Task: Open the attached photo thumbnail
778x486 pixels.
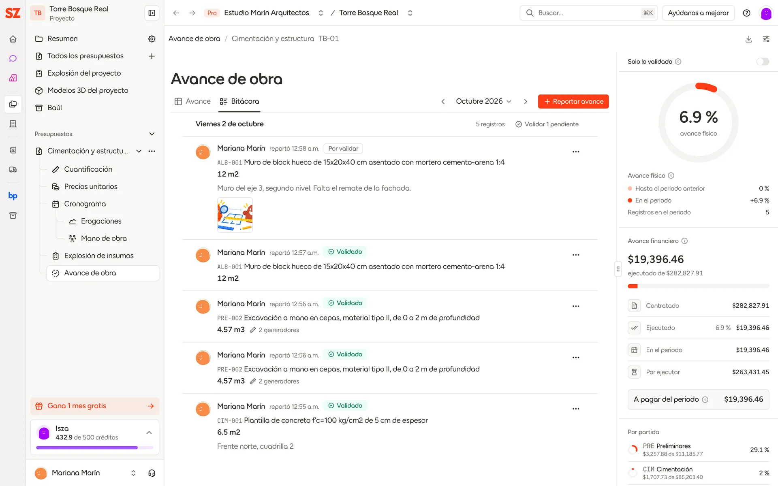Action: [235, 215]
